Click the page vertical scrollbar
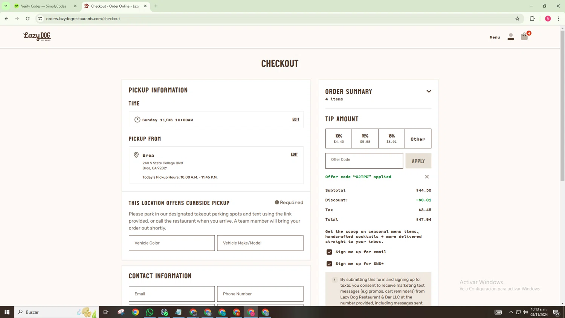Viewport: 565px width, 318px height. 562,105
